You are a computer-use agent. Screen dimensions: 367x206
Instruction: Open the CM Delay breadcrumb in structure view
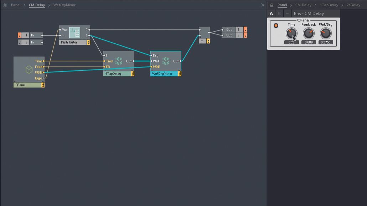[x=37, y=5]
